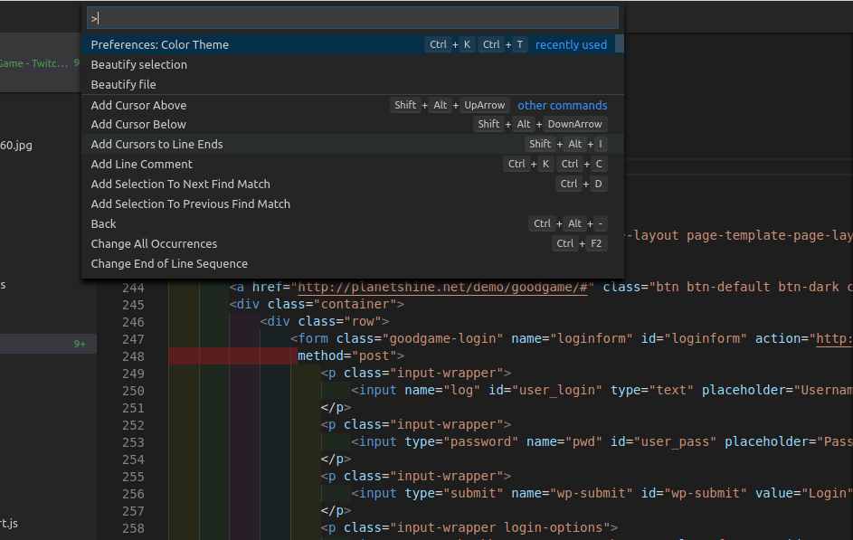Select Add Selection To Next Find Match
Viewport: 853px width, 540px height.
pos(181,184)
